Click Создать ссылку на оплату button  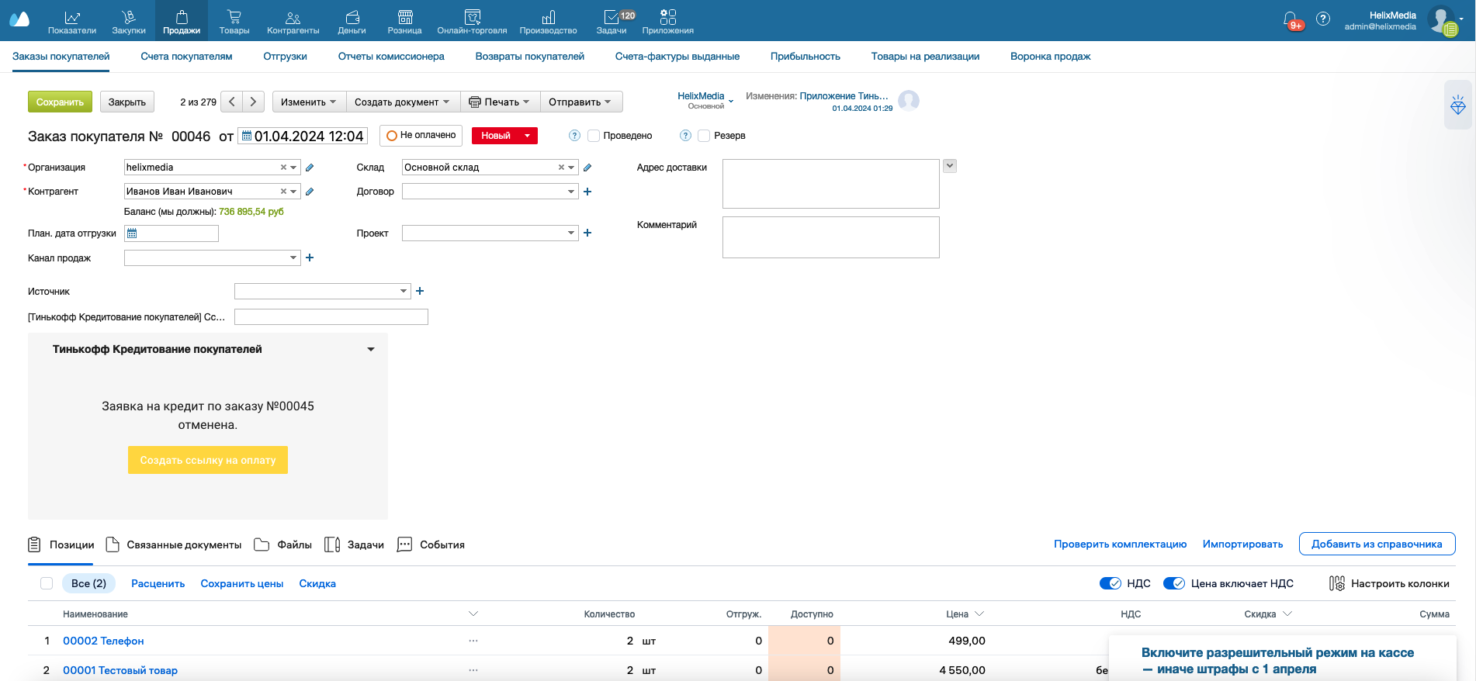208,460
